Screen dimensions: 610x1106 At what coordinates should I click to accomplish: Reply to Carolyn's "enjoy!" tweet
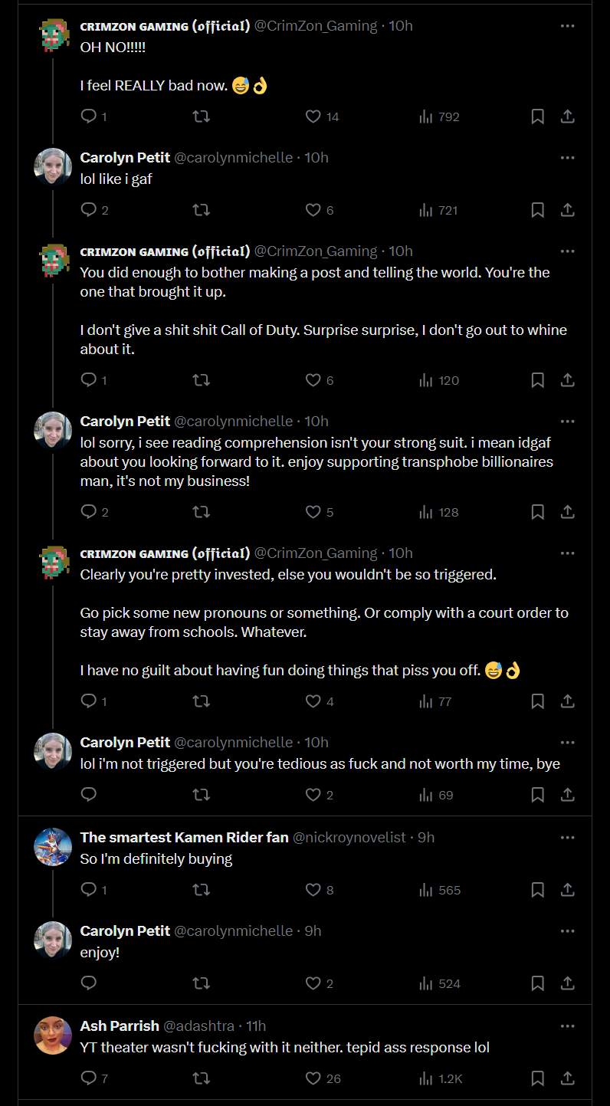[x=89, y=983]
